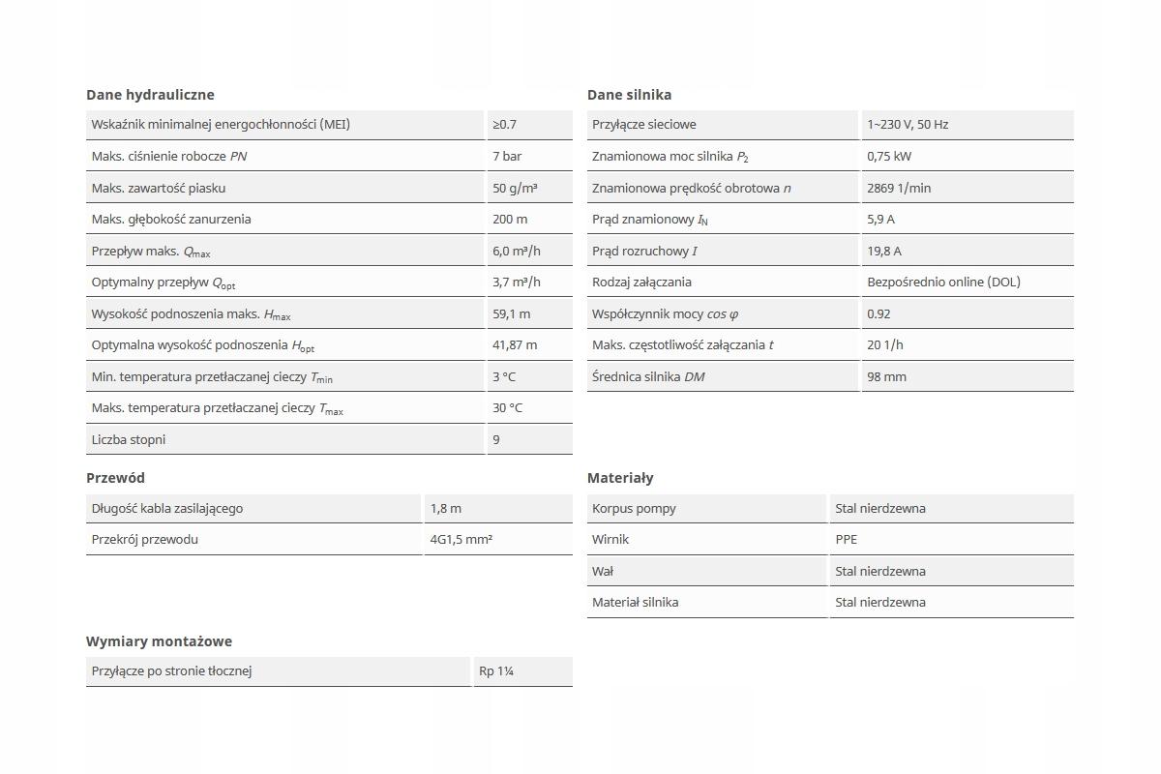Screen dimensions: 1161x774
Task: Click the Liczba stopni row label
Action: click(x=129, y=440)
